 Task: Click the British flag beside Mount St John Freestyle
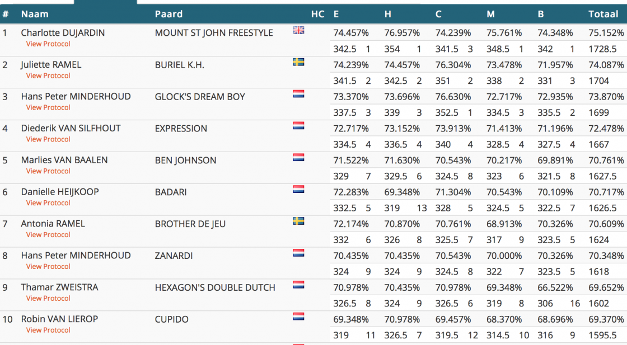298,31
